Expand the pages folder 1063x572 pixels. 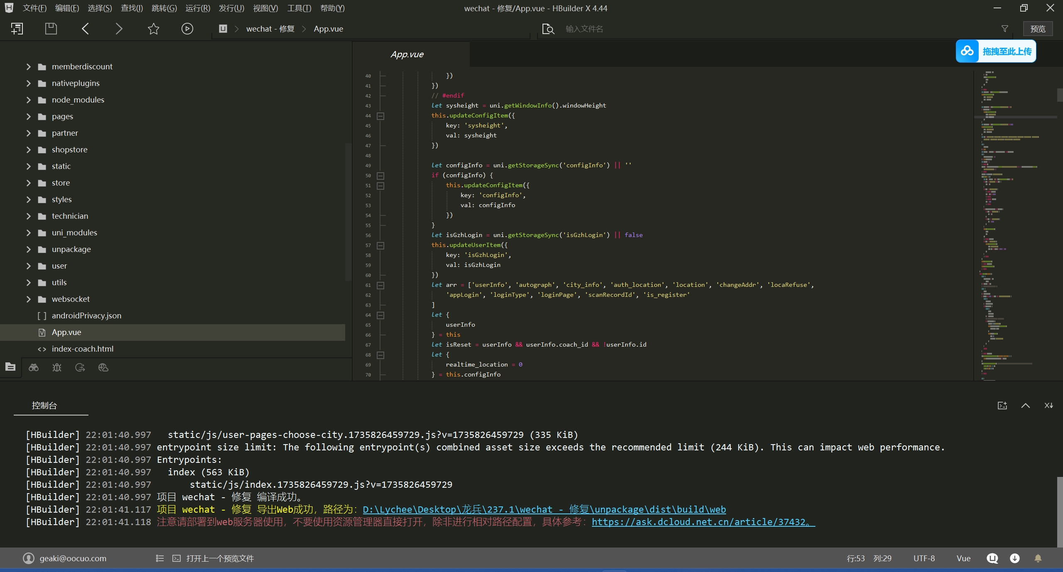pos(28,116)
